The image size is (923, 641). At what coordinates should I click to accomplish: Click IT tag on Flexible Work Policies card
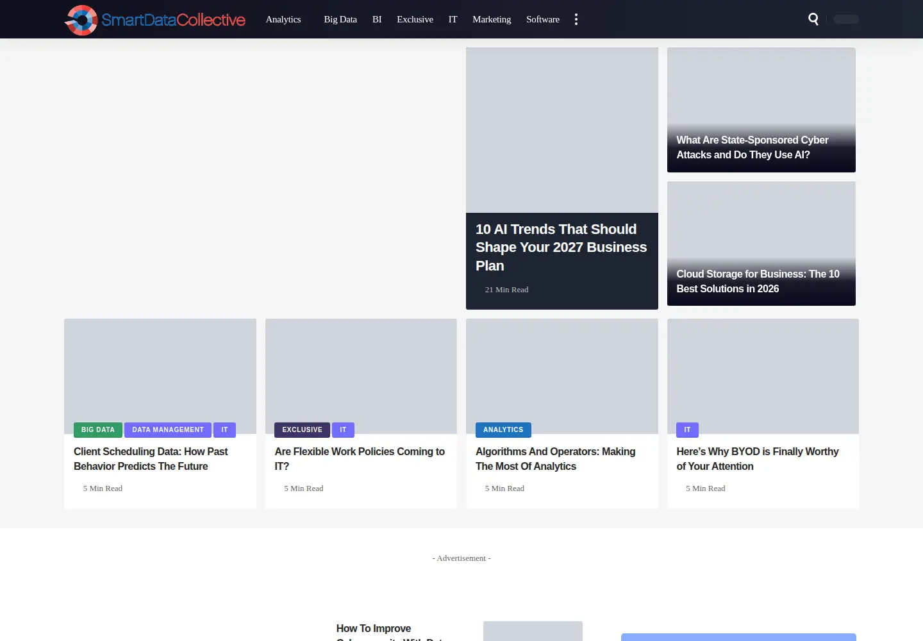click(x=343, y=430)
